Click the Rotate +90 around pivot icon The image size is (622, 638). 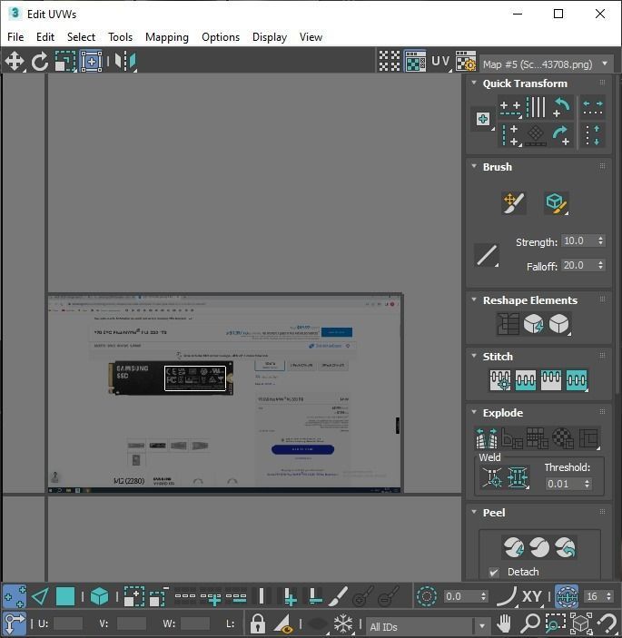562,108
